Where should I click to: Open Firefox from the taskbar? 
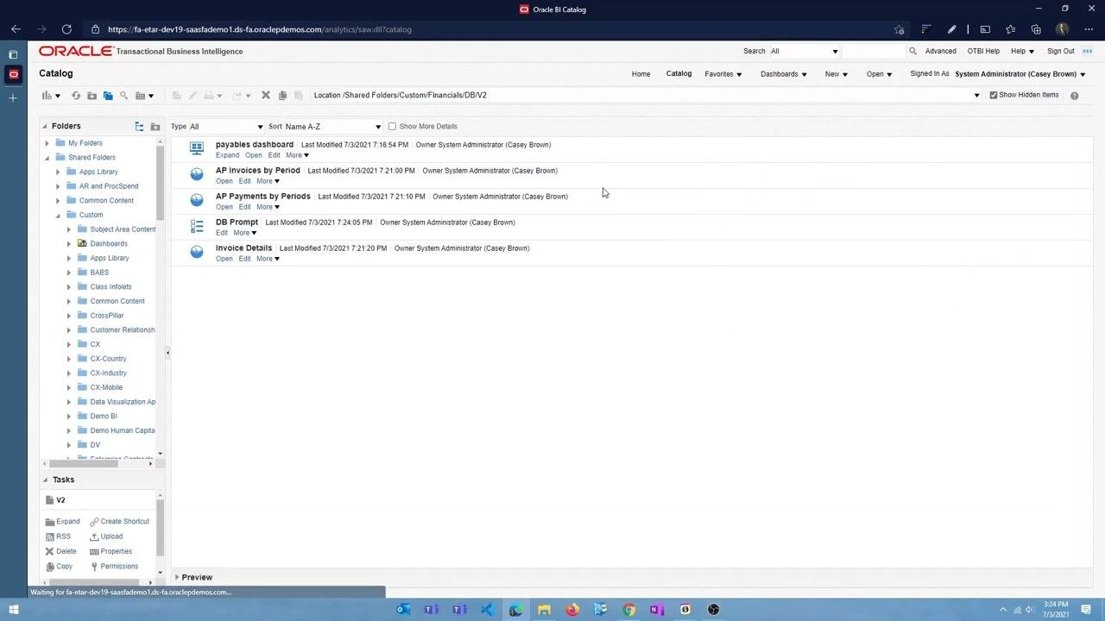tap(572, 610)
